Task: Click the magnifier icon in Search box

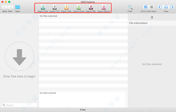Action: (x=4, y=105)
